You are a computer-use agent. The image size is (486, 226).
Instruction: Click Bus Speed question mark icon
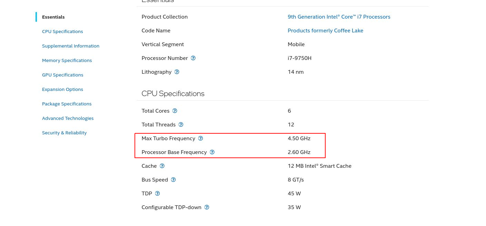point(173,180)
